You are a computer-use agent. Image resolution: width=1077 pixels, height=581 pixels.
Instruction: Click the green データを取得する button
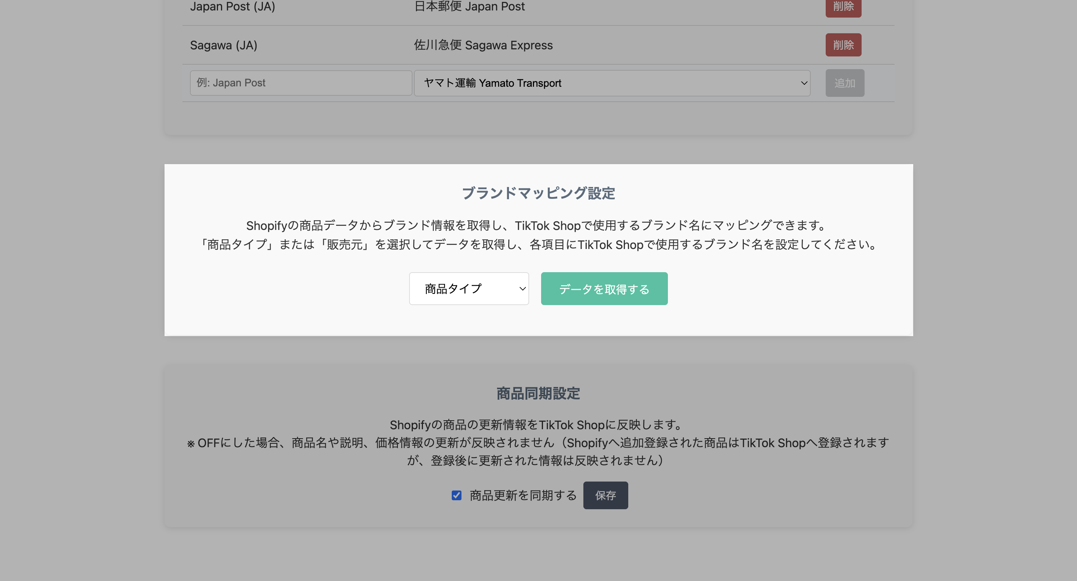pos(604,288)
